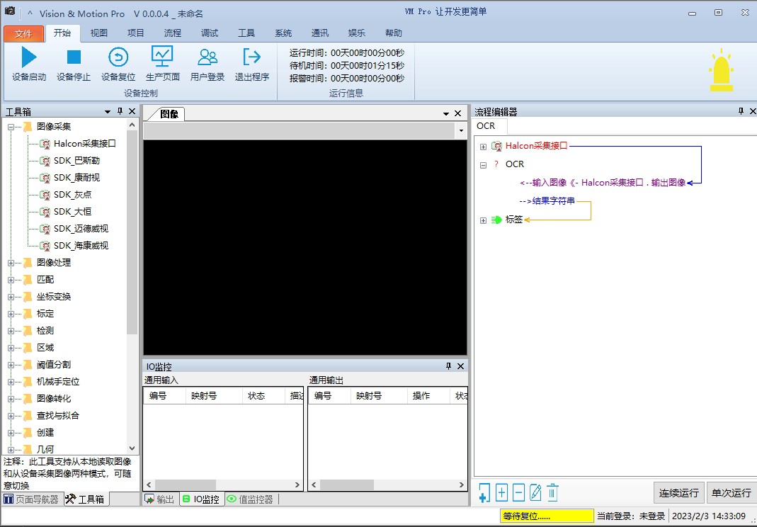Close the 图像 panel

point(458,113)
